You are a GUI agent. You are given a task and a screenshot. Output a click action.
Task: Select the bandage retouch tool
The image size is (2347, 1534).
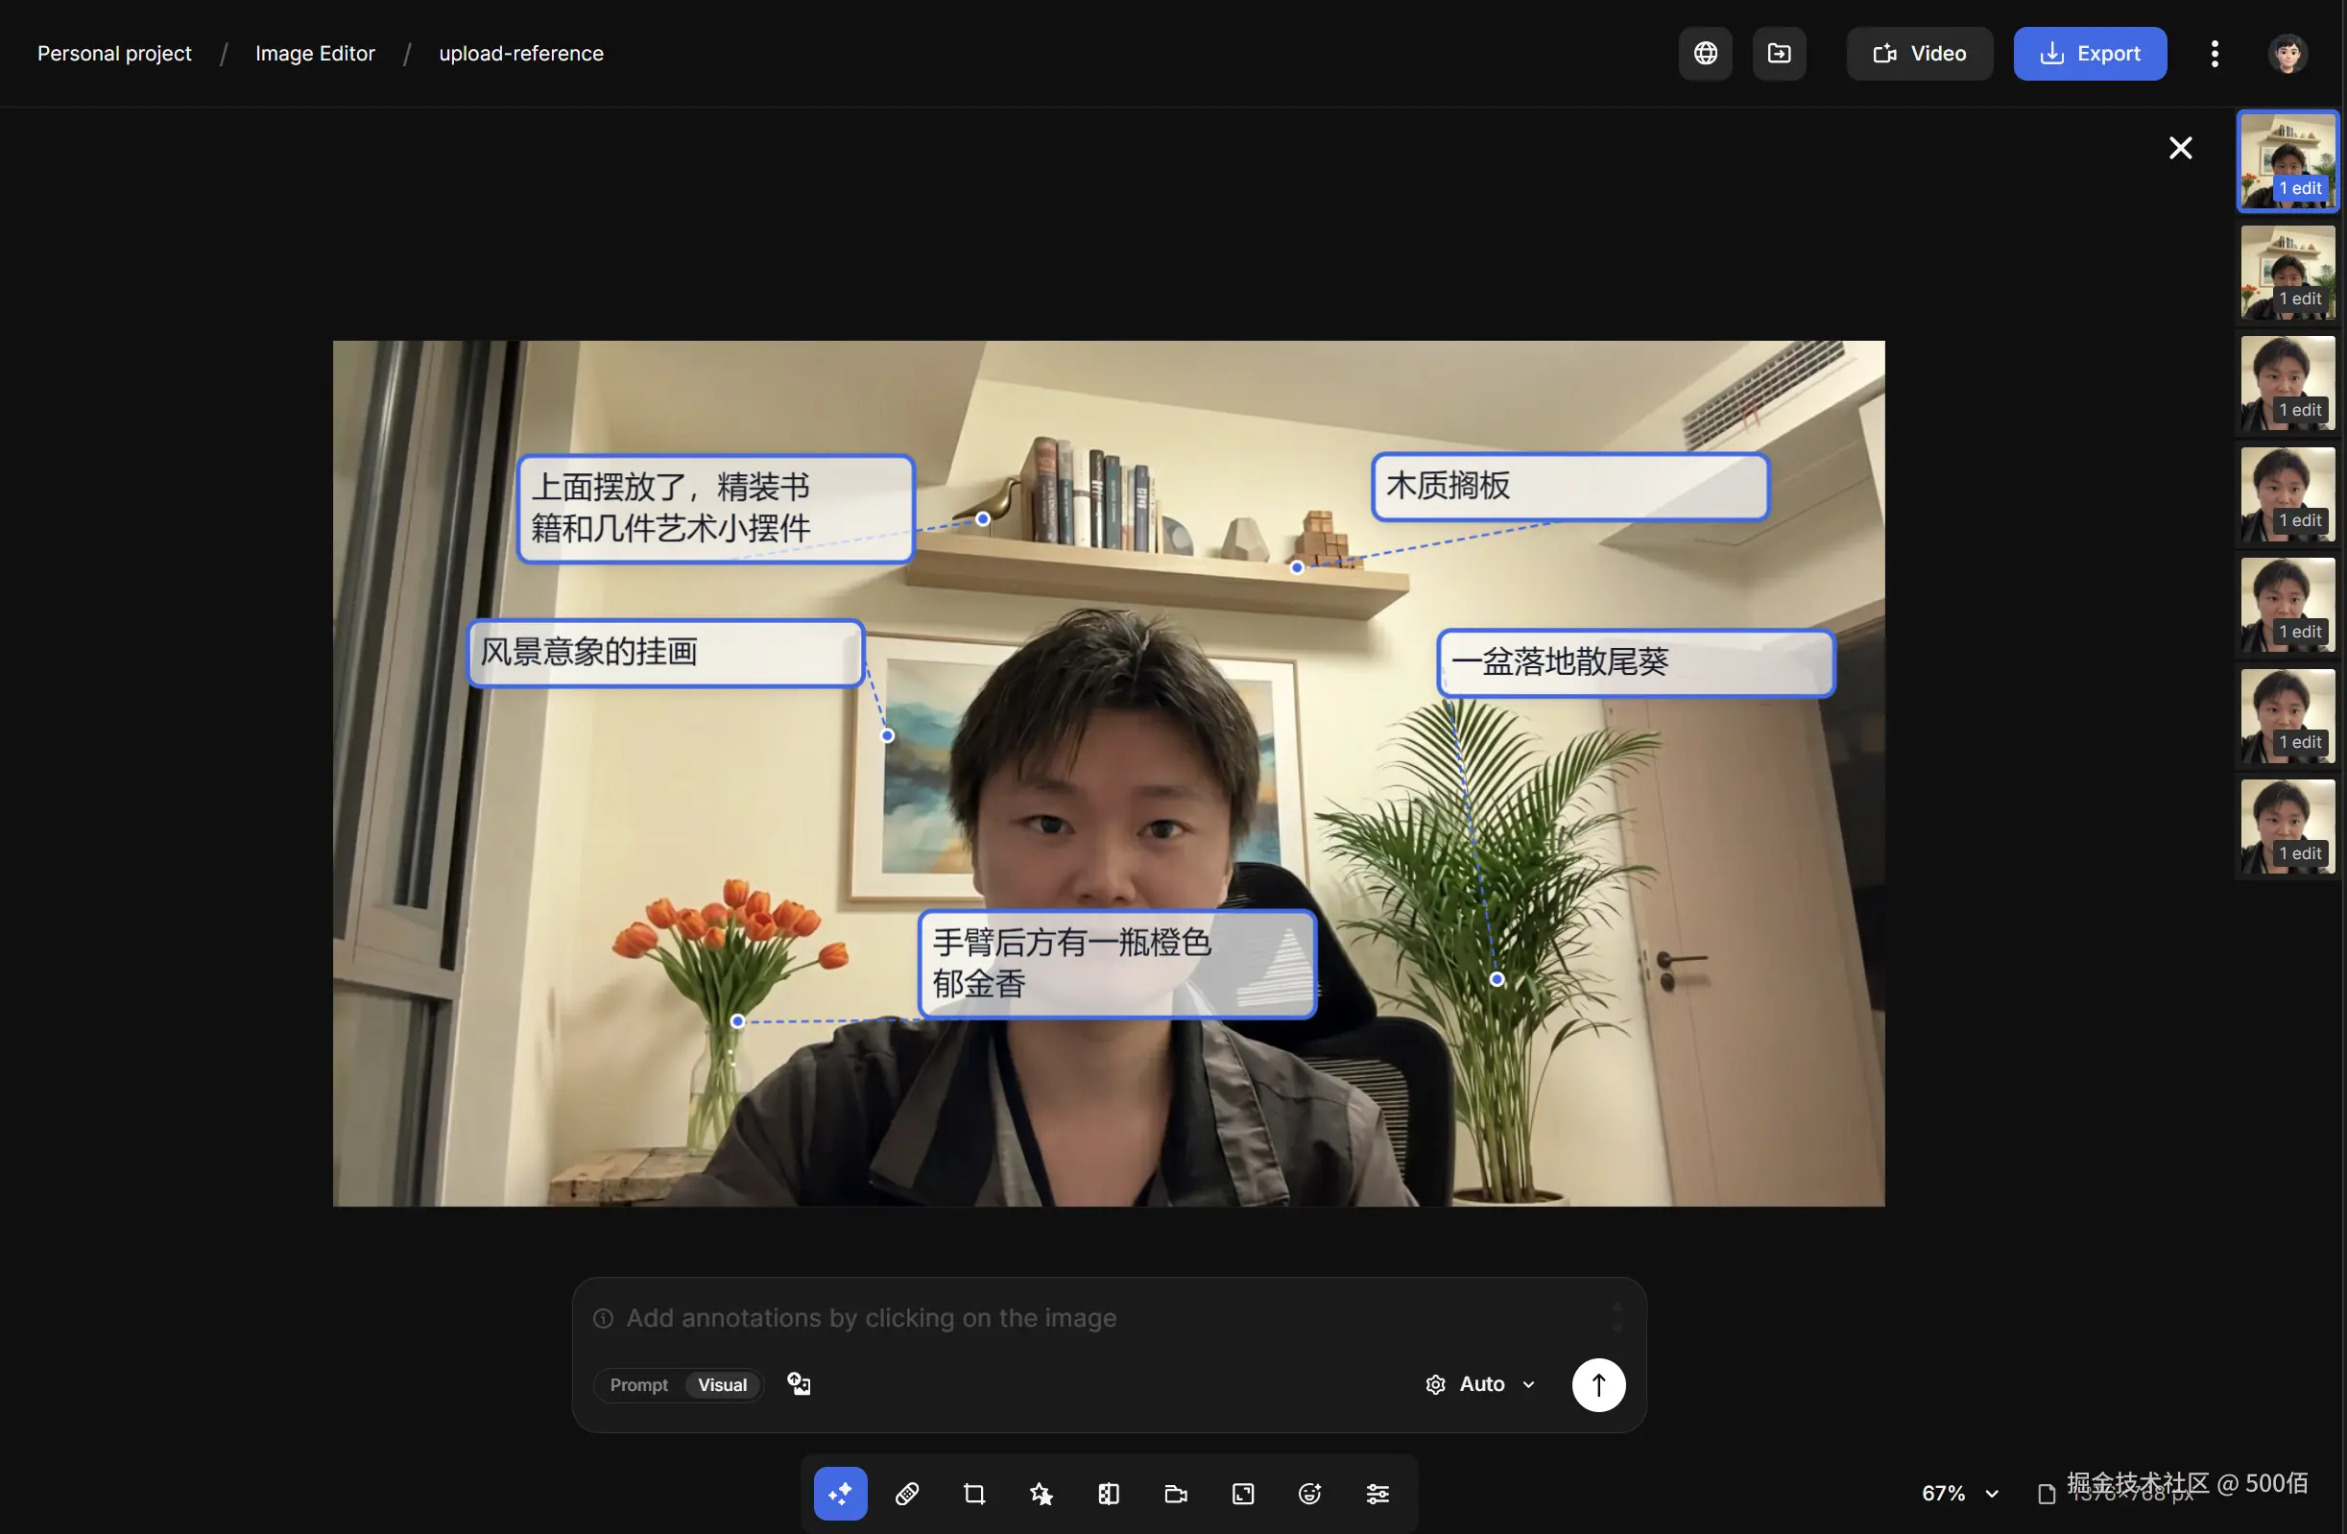(x=907, y=1494)
